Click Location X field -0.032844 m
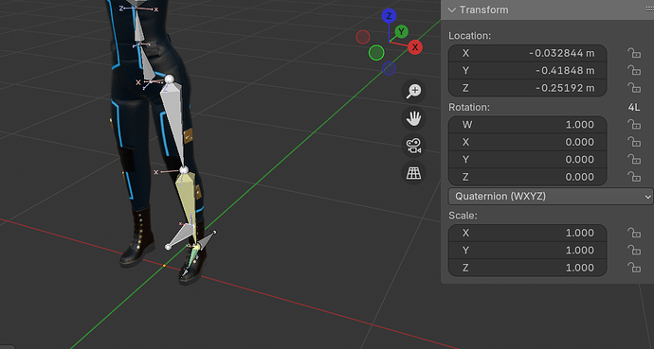Image resolution: width=654 pixels, height=349 pixels. [528, 53]
